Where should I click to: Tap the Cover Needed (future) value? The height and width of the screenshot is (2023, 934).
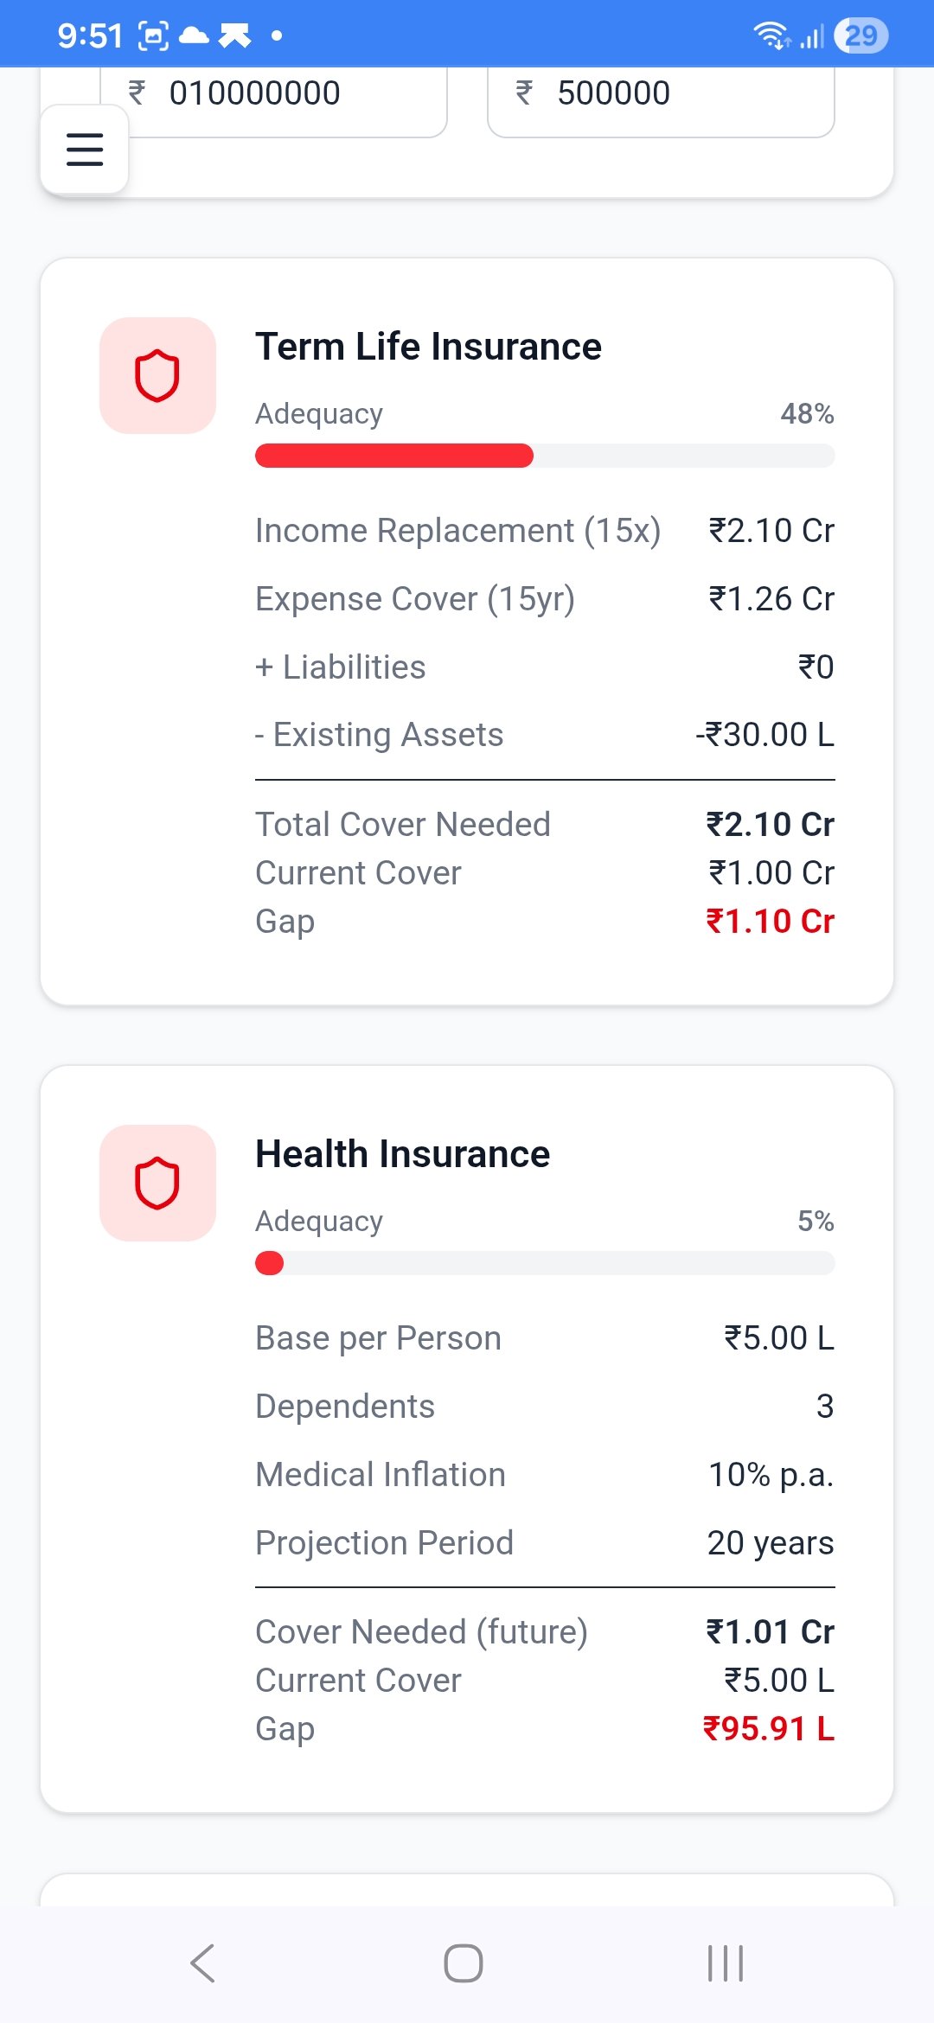(x=770, y=1632)
